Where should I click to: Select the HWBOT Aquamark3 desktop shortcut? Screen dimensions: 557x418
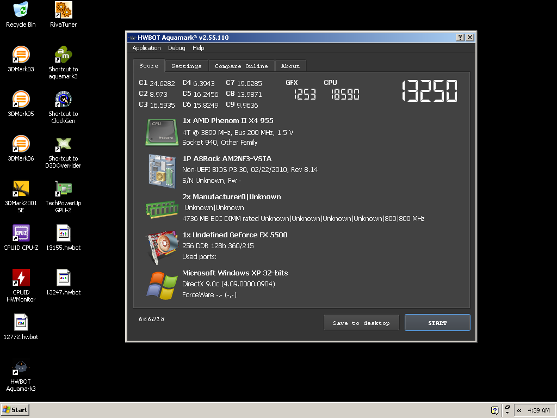[x=21, y=376]
